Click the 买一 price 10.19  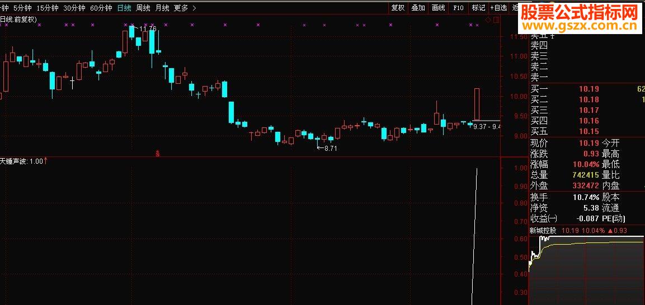click(x=588, y=89)
